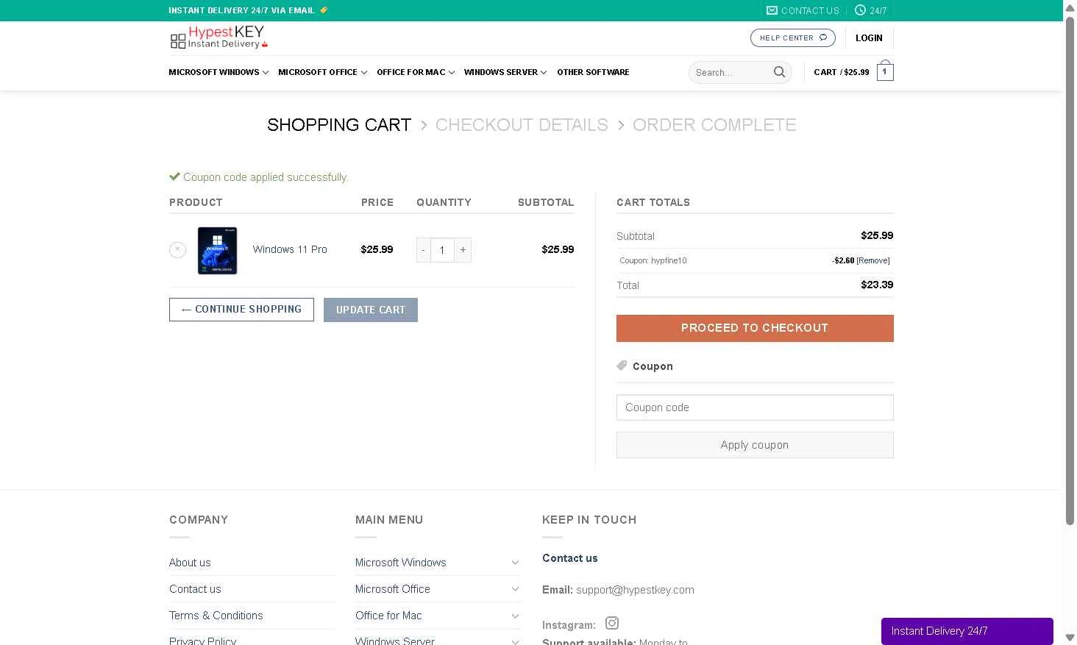Click the 24/7 clock icon
Viewport: 1077px width, 645px height.
coord(860,10)
